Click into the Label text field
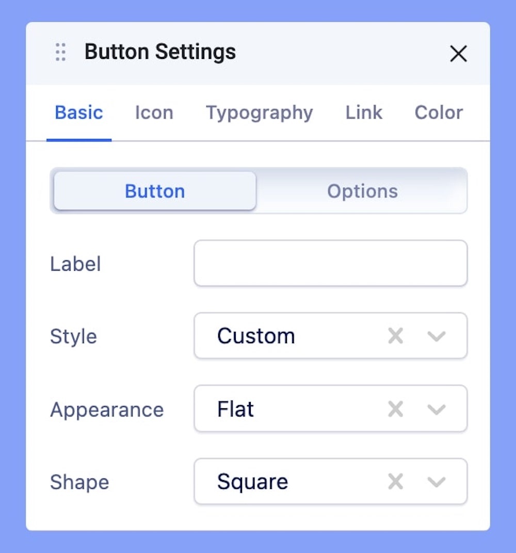Viewport: 516px width, 553px height. coord(330,263)
